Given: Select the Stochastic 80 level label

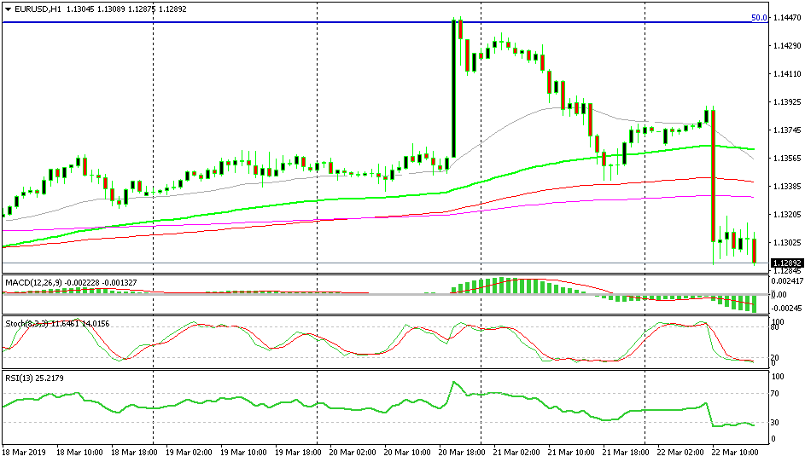Looking at the screenshot, I should tap(775, 327).
